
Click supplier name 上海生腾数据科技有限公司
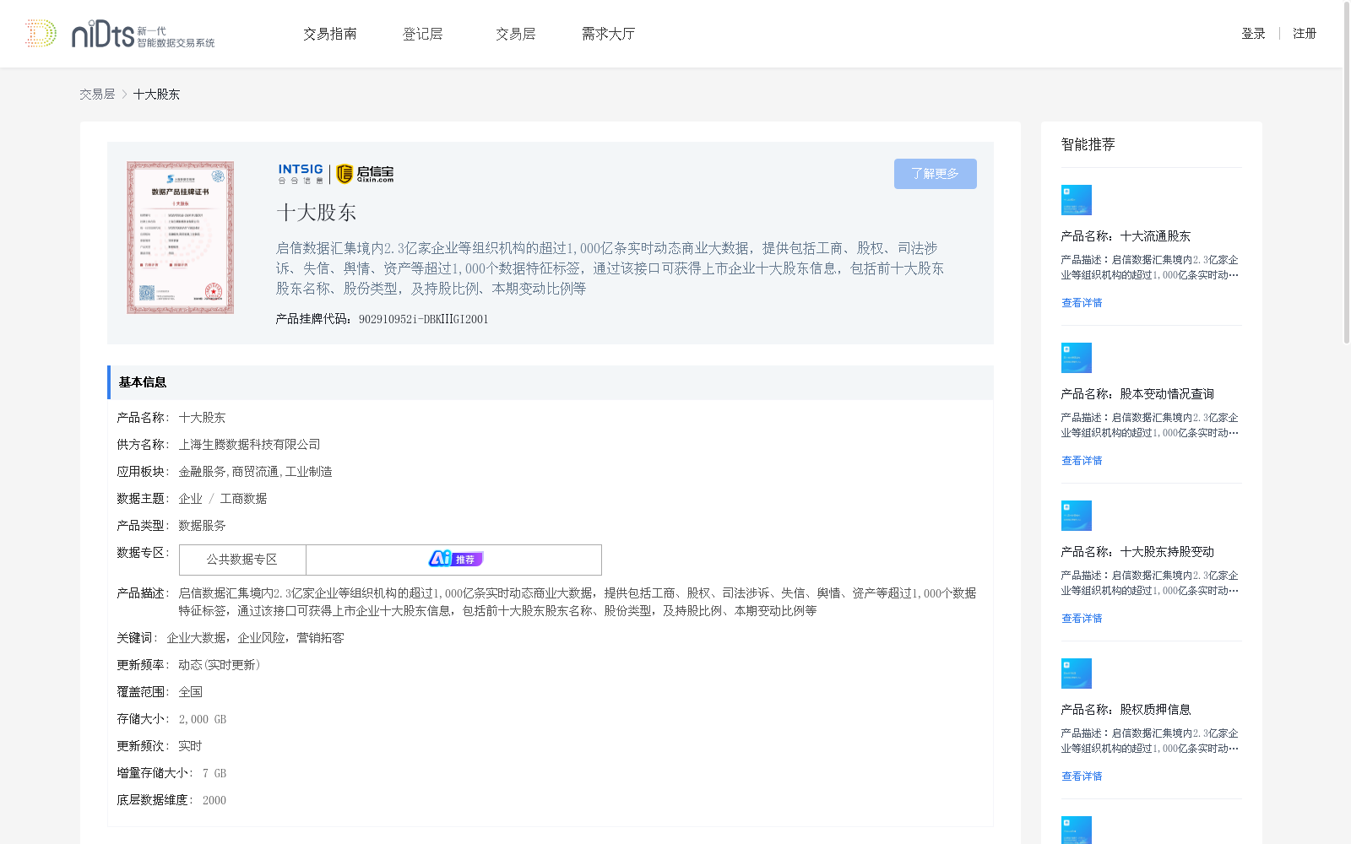point(249,445)
